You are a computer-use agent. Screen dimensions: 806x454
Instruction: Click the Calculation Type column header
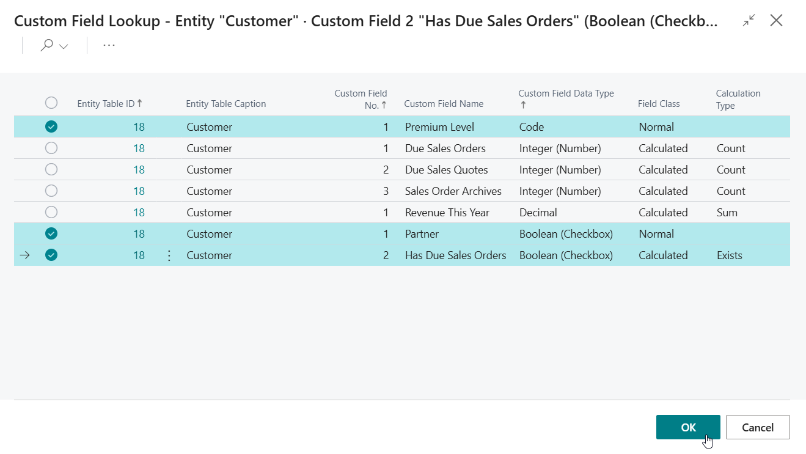tap(738, 99)
